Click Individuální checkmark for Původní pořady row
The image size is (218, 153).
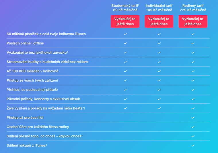(159, 99)
